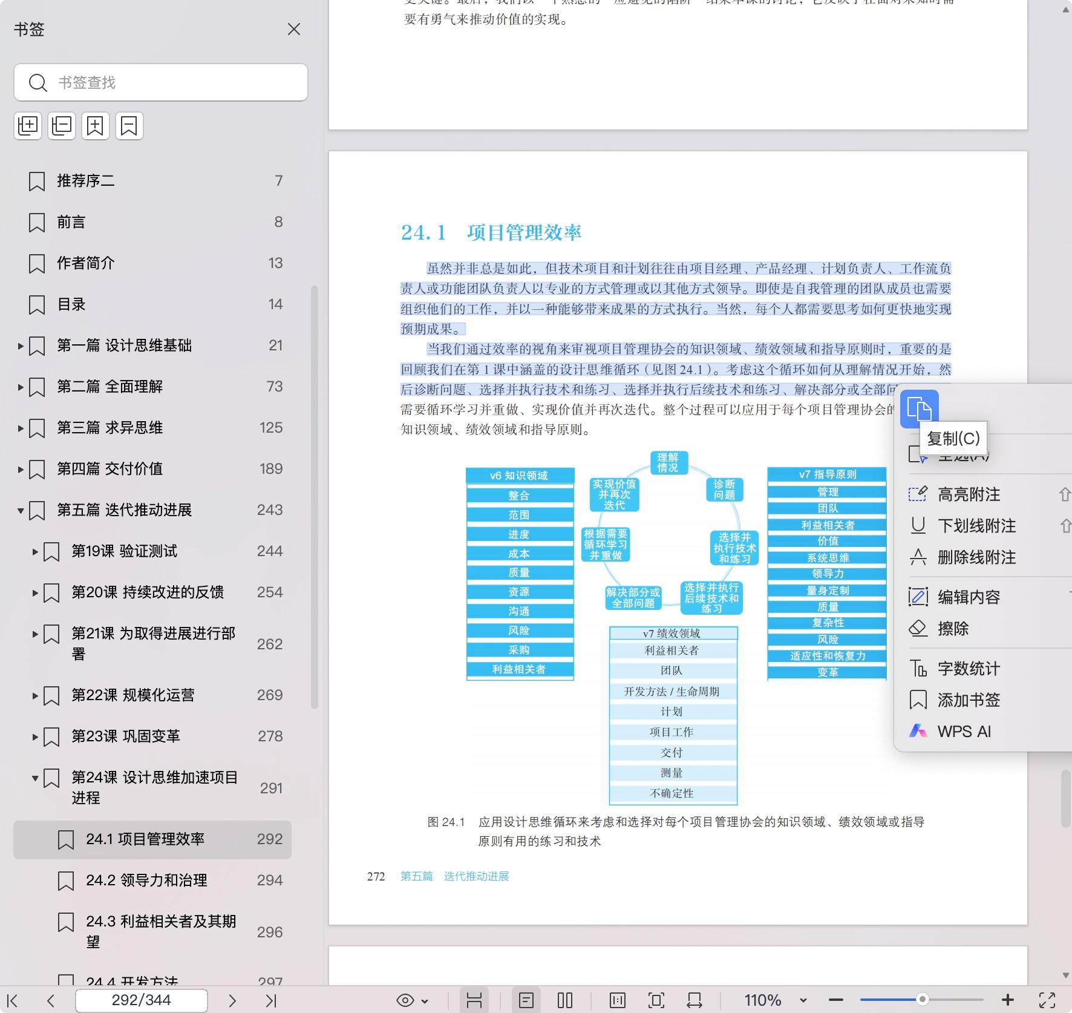Image resolution: width=1072 pixels, height=1013 pixels.
Task: Open bookmark 24.2 领导力和治理
Action: coord(146,880)
